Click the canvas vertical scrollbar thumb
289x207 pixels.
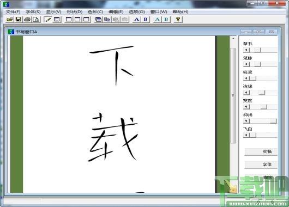click(x=233, y=95)
